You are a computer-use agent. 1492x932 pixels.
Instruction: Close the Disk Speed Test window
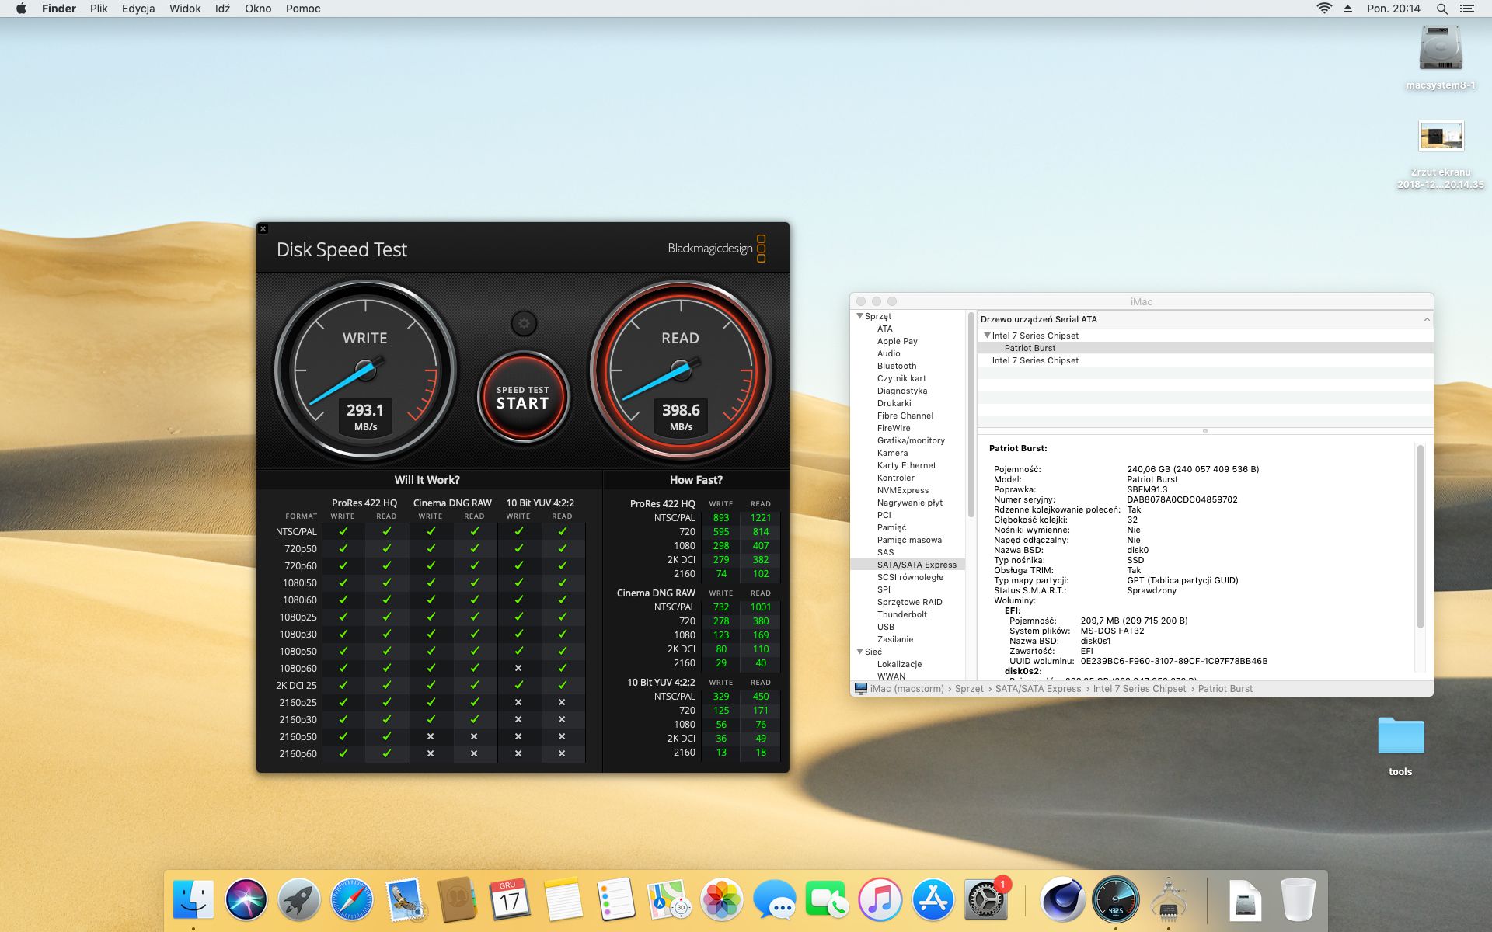coord(263,229)
